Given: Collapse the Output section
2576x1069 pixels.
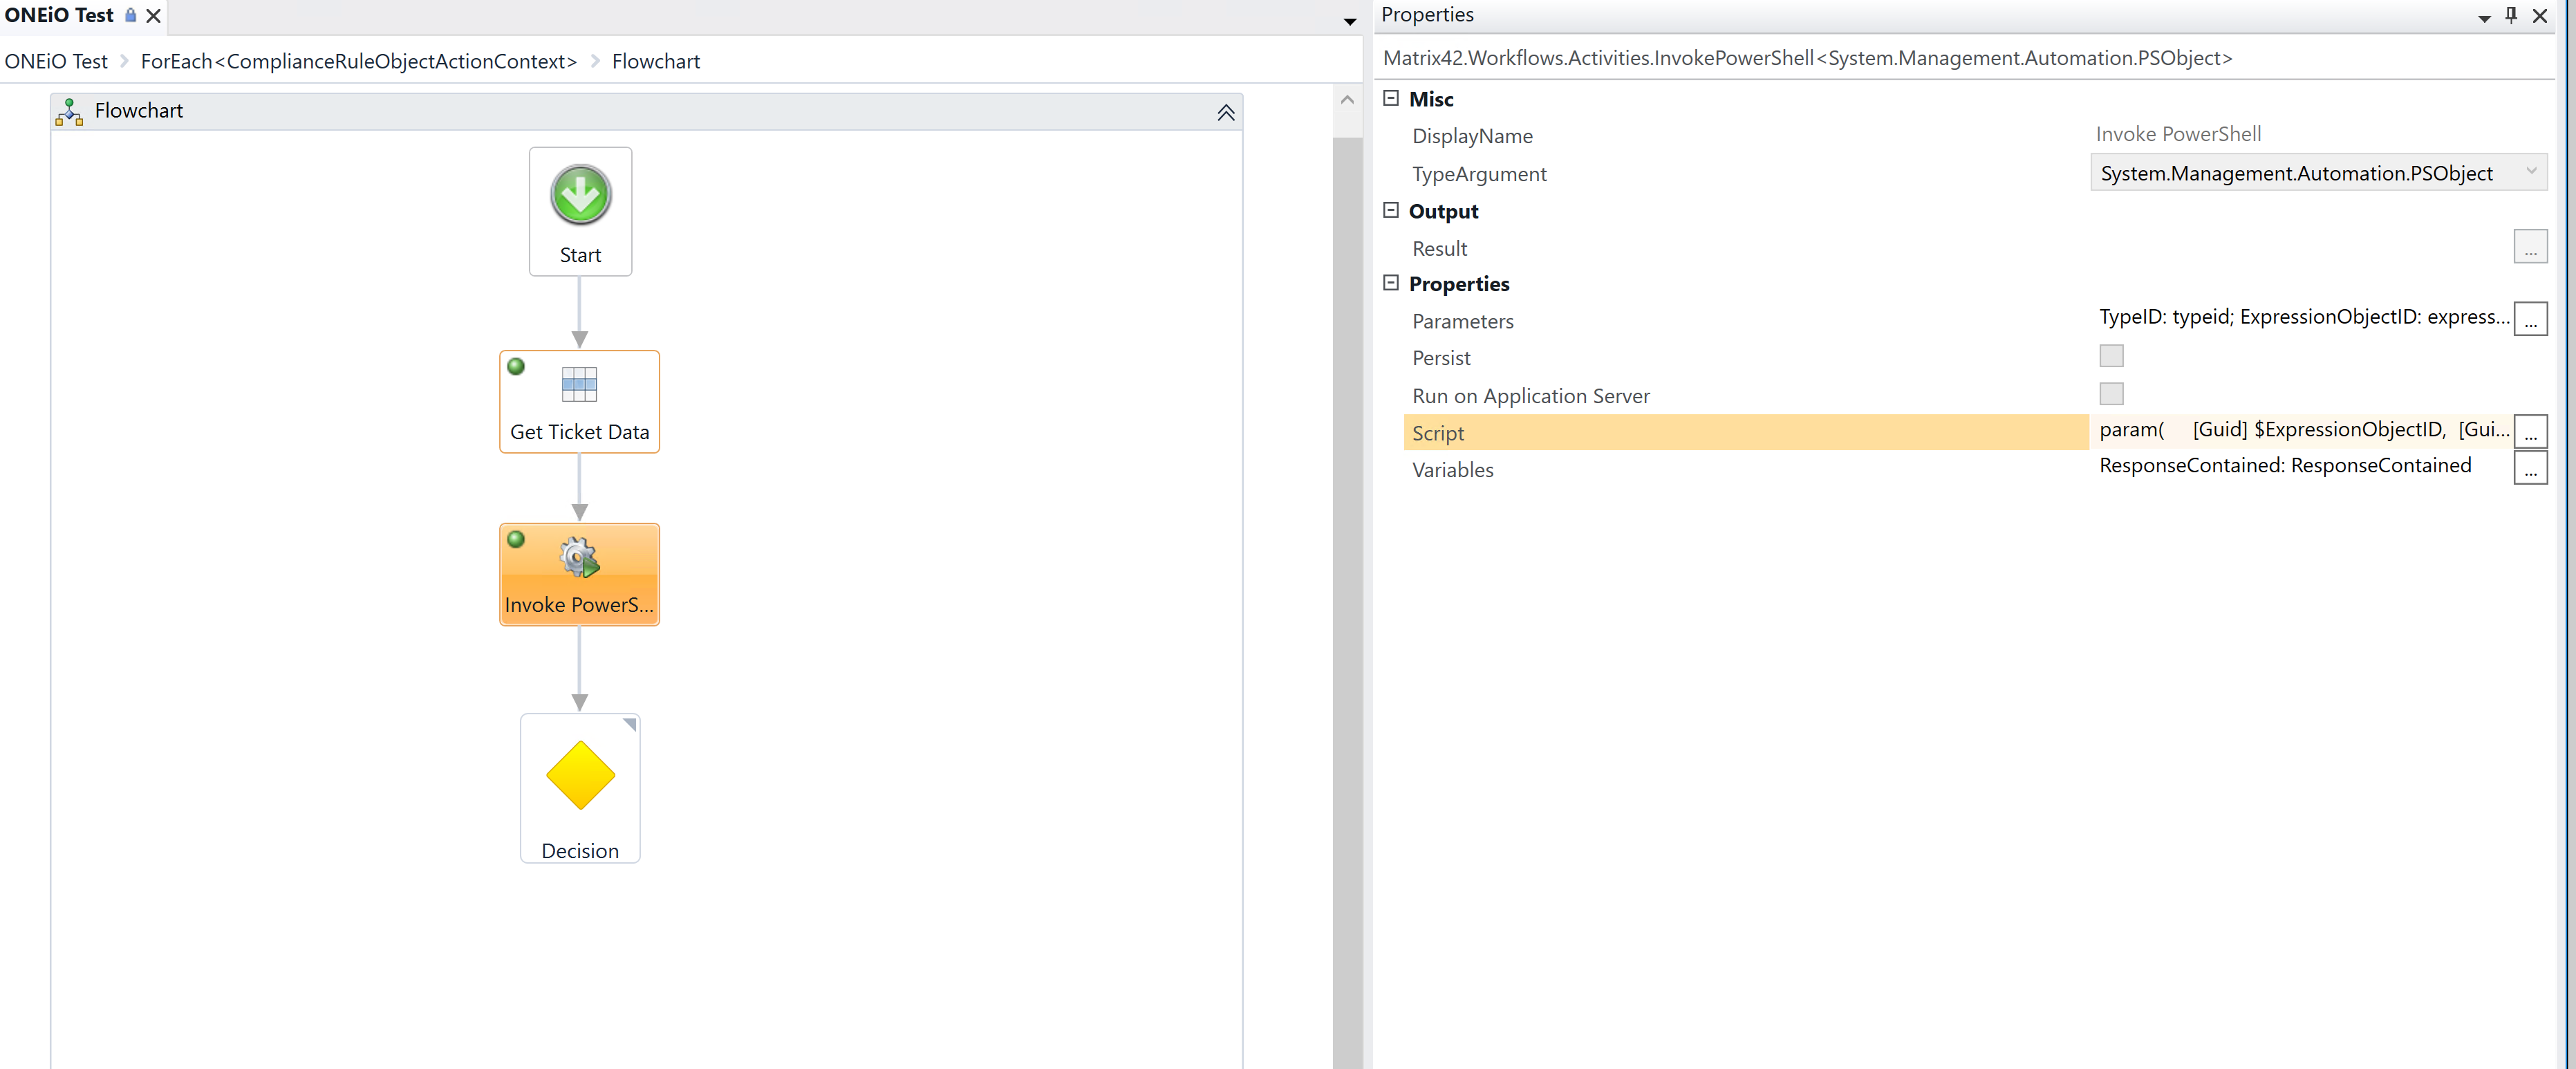Looking at the screenshot, I should pyautogui.click(x=1390, y=210).
